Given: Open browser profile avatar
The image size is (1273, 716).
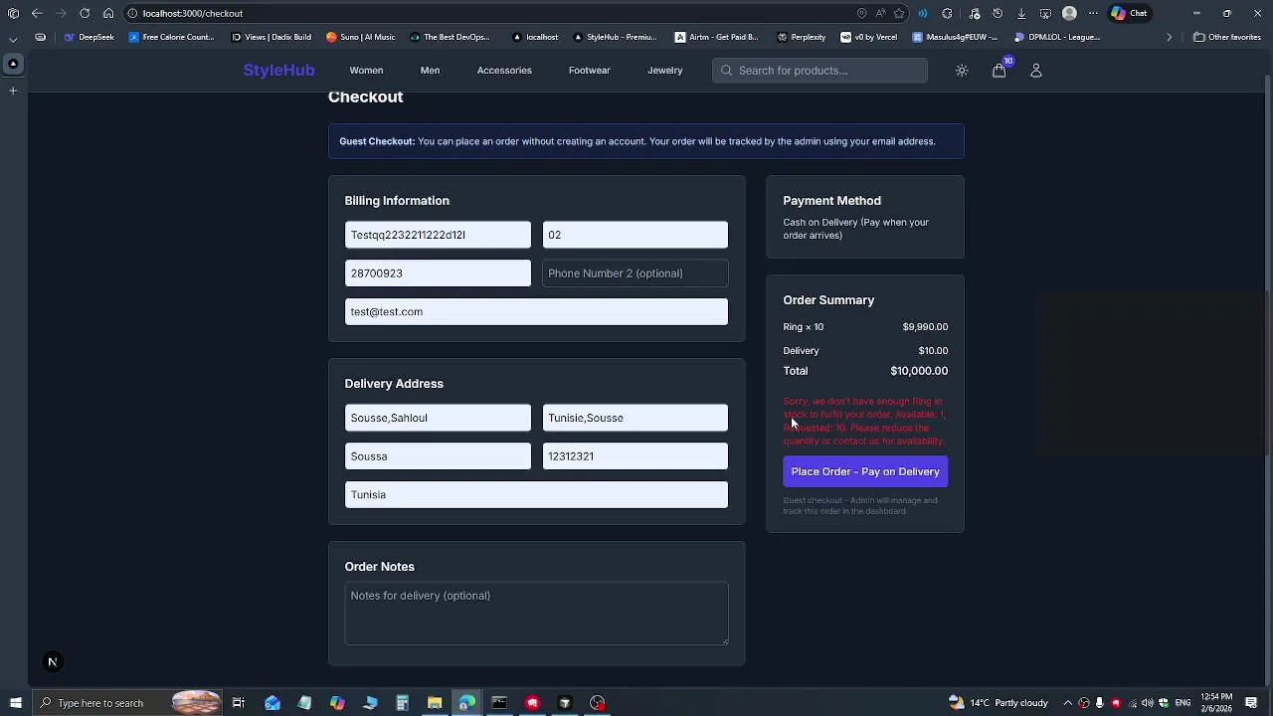Looking at the screenshot, I should coord(1069,13).
